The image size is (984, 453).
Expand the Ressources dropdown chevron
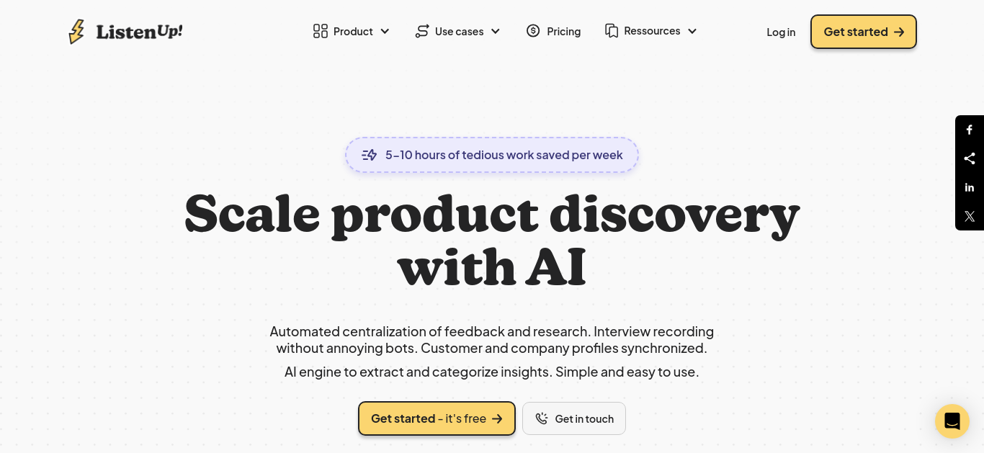coord(692,31)
